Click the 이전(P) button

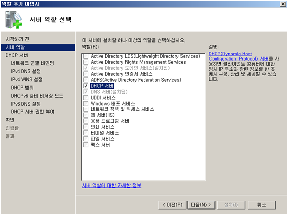point(172,205)
